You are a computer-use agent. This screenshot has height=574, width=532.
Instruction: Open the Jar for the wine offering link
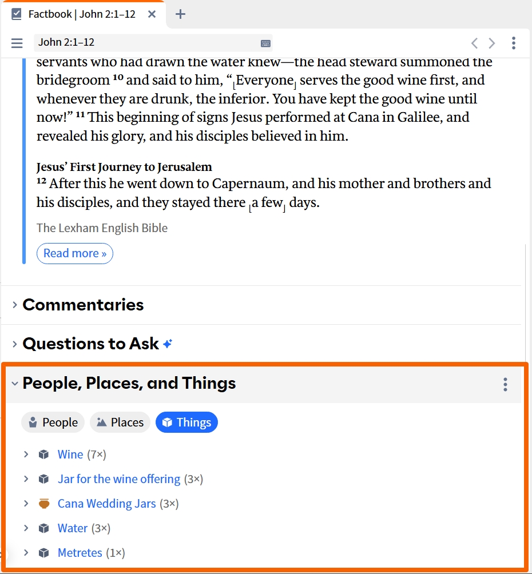pos(119,479)
